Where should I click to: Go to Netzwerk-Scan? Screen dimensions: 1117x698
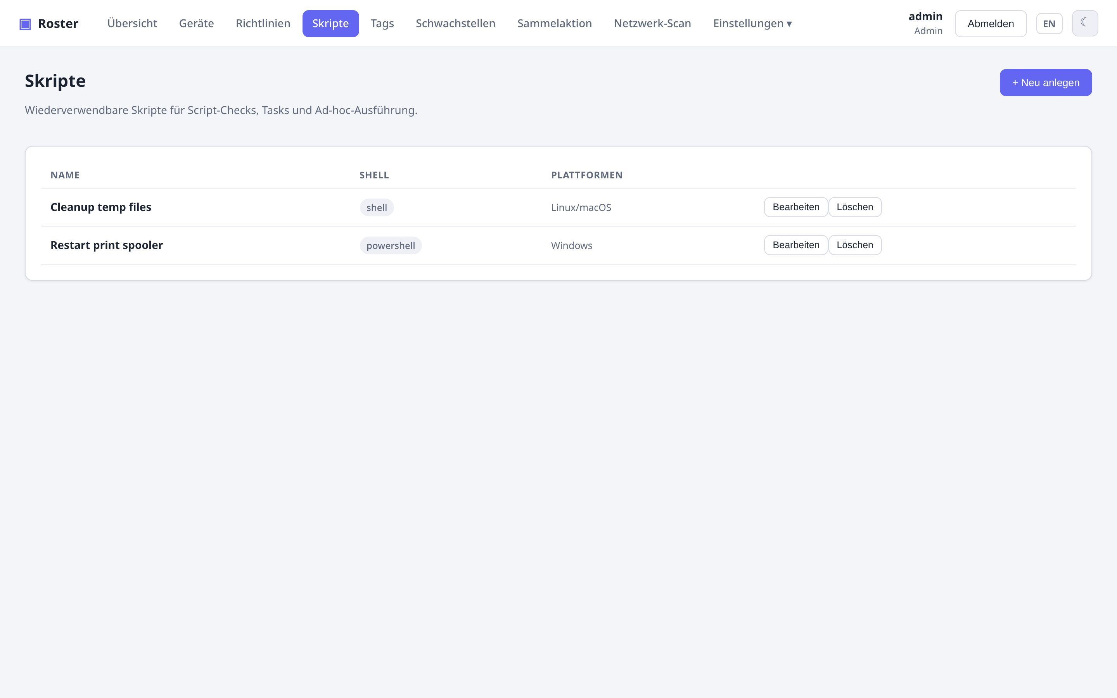tap(652, 23)
